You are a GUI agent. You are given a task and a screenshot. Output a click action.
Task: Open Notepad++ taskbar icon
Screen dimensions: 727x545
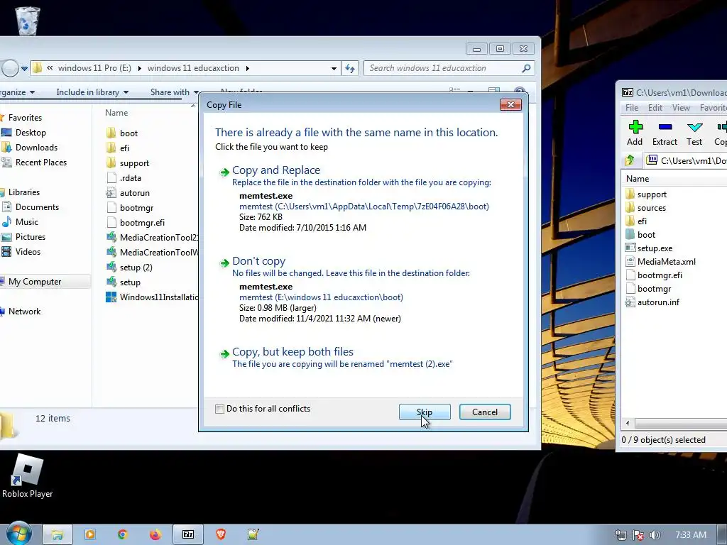coord(253,535)
